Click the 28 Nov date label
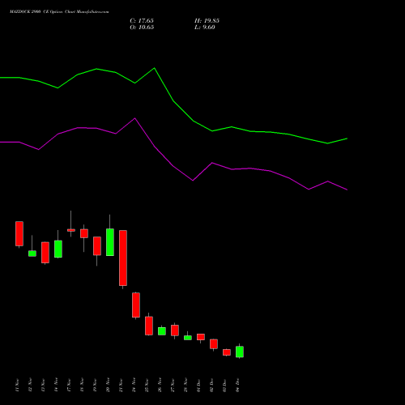405x405 pixels. 185,385
